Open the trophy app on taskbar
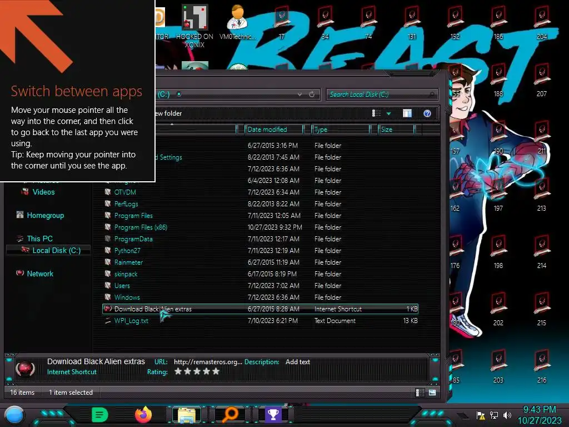The image size is (569, 427). point(273,415)
